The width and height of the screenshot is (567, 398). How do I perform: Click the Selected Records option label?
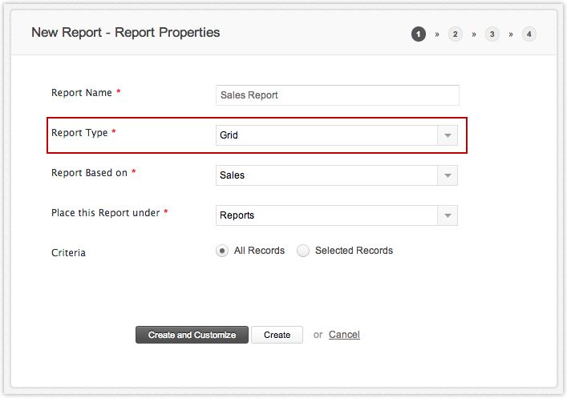click(x=354, y=251)
